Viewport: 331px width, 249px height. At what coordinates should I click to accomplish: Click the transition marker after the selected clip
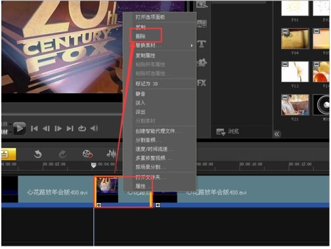tap(158, 205)
